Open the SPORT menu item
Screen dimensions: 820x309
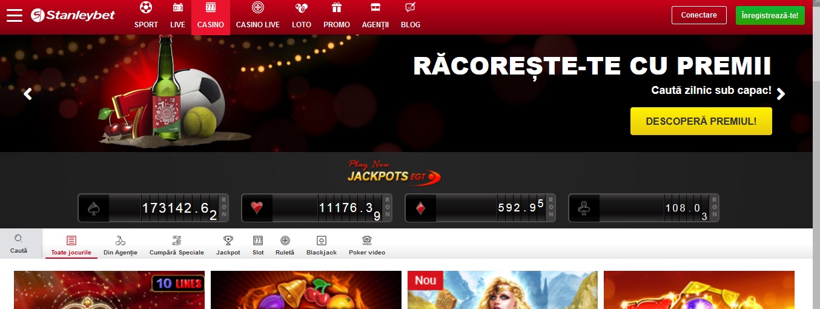(146, 25)
